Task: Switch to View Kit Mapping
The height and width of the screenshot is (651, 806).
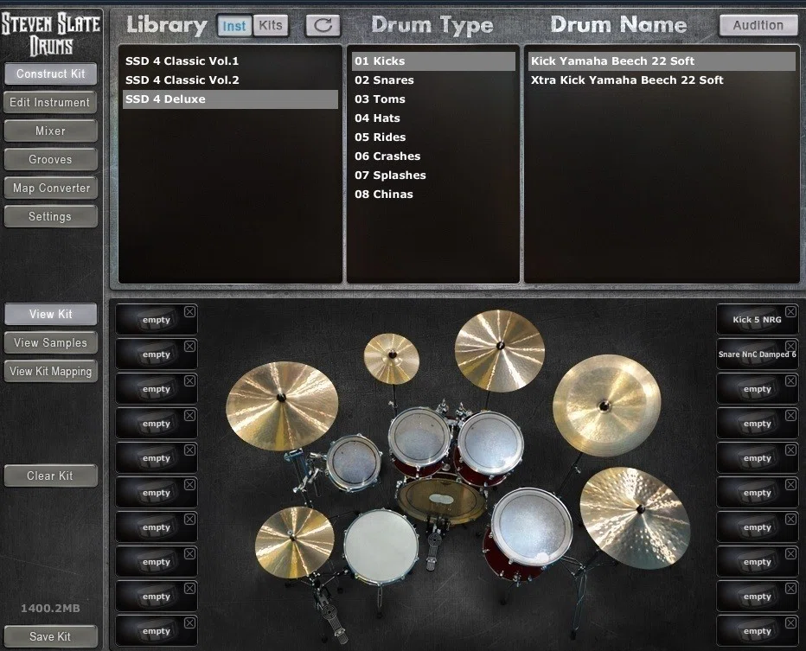Action: click(x=50, y=372)
